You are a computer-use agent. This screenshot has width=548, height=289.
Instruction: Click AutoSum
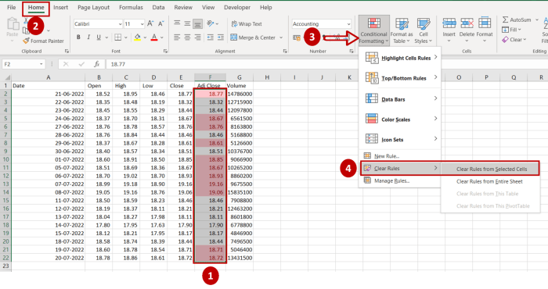(517, 20)
